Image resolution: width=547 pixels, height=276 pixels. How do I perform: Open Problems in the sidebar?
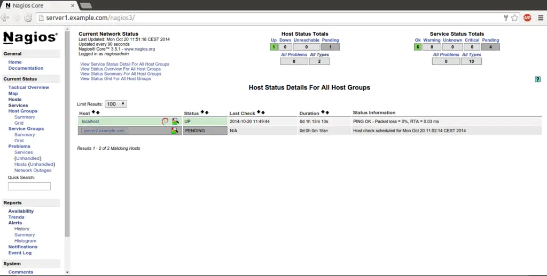pos(19,146)
